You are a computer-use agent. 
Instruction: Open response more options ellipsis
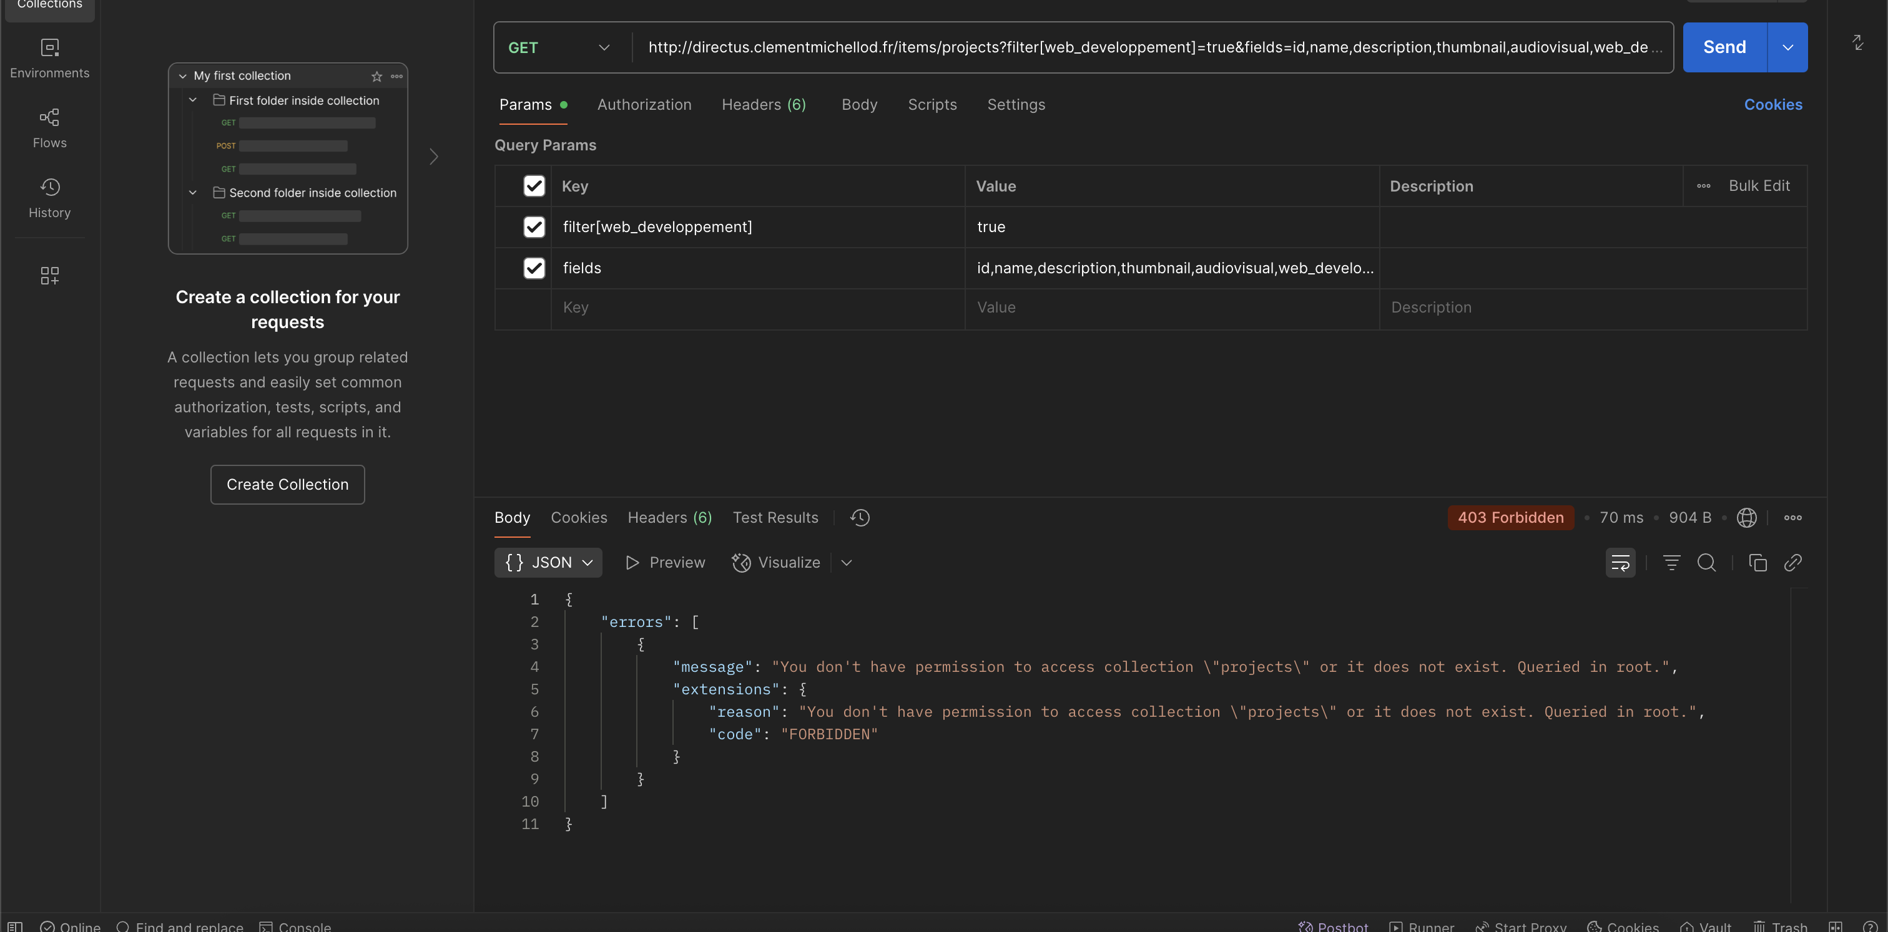click(x=1792, y=518)
